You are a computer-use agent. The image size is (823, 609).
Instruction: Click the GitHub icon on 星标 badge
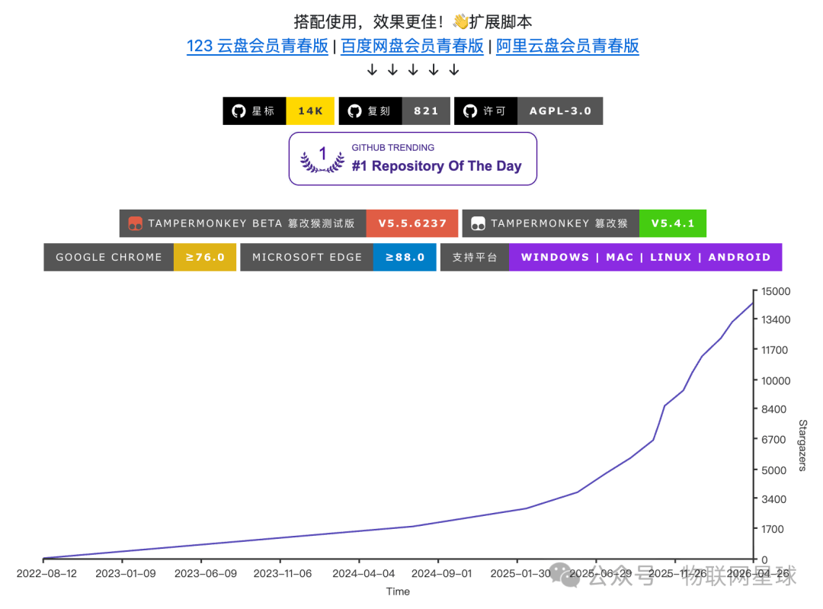pyautogui.click(x=239, y=111)
